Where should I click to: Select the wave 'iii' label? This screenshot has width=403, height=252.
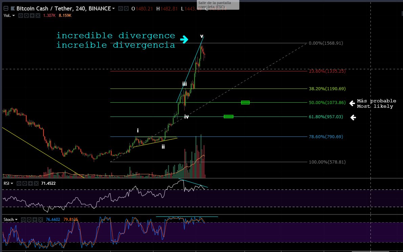point(185,84)
